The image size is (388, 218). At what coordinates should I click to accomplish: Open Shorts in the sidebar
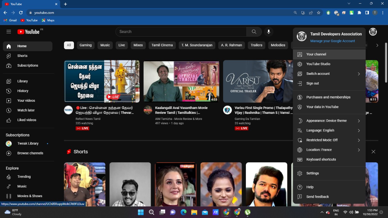(x=28, y=56)
